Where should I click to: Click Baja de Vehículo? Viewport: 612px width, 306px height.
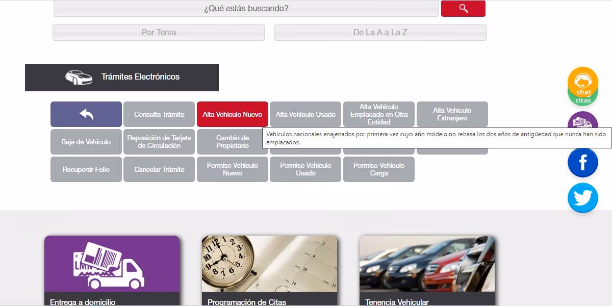coord(86,142)
